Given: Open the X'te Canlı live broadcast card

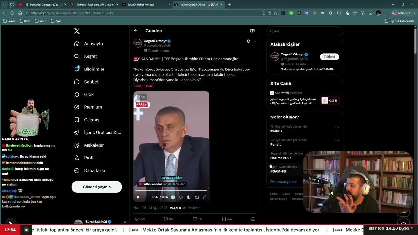Looking at the screenshot, I should click(305, 98).
